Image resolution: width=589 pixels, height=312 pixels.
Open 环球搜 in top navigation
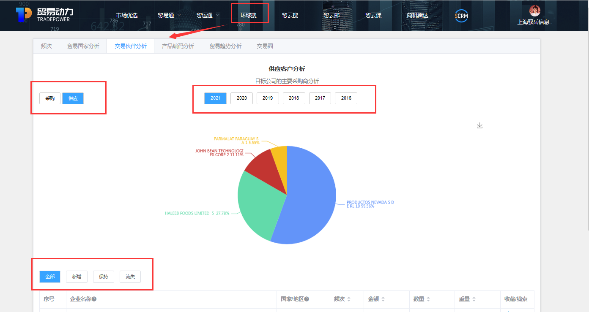248,15
